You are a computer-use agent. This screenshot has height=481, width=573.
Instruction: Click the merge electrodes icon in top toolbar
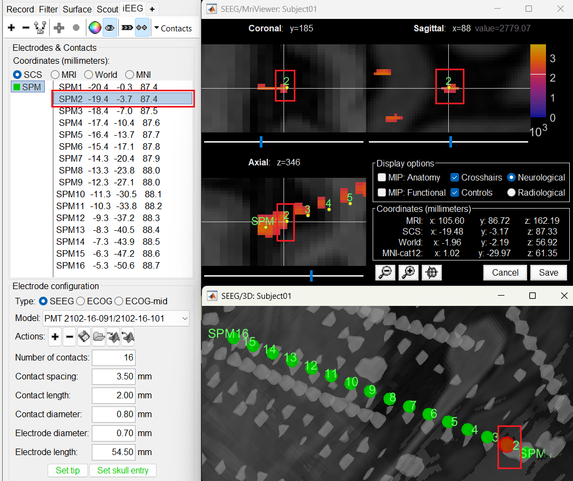coord(39,28)
